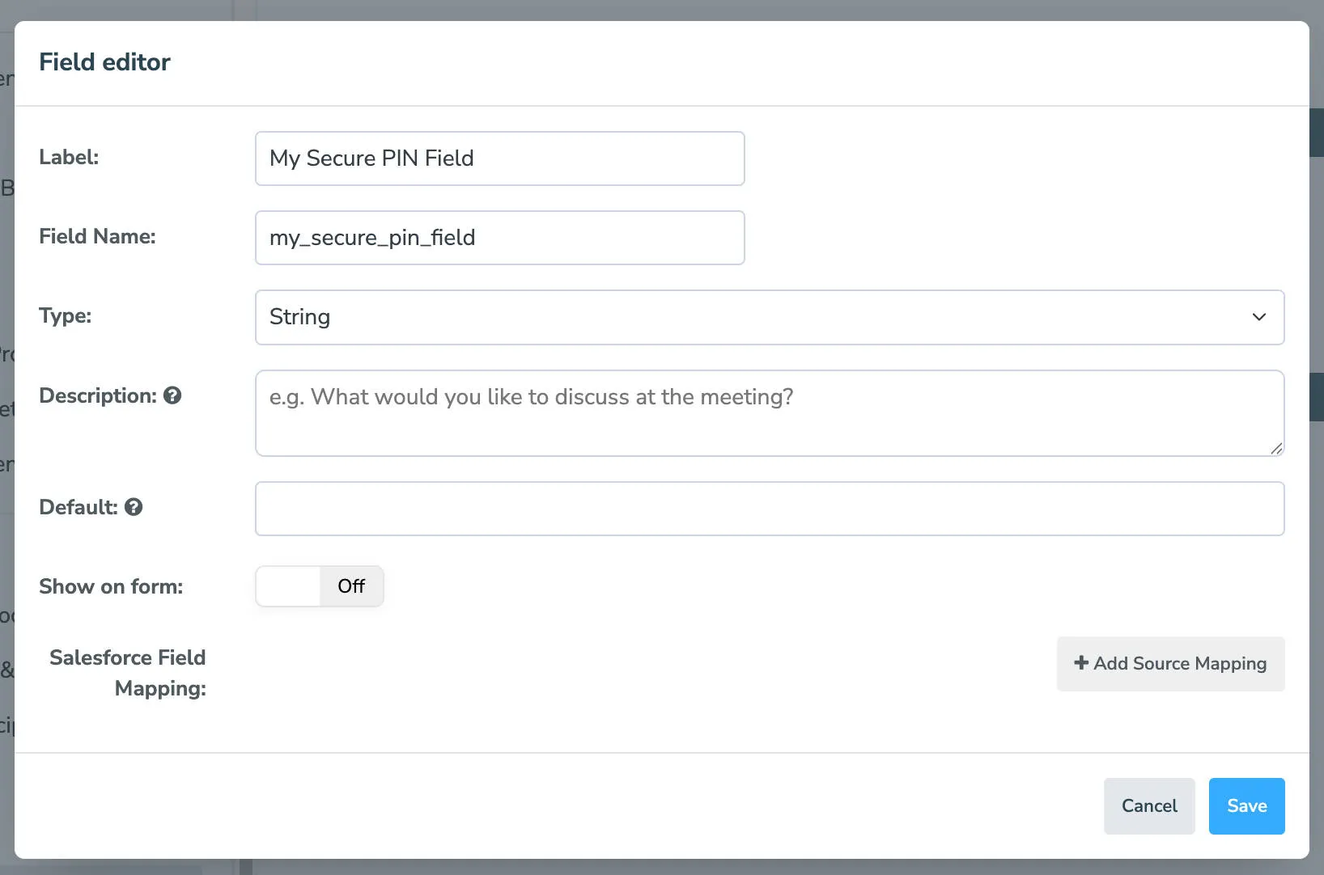Click the chevron on the Type dropdown
Image resolution: width=1324 pixels, height=875 pixels.
[1259, 317]
